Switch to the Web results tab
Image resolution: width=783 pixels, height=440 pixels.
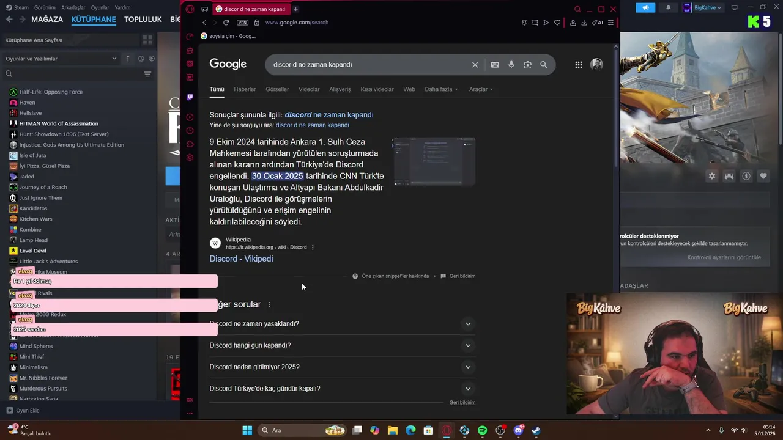(x=409, y=89)
